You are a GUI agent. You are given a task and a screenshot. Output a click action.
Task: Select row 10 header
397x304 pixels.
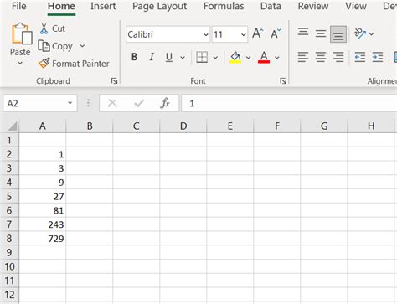(x=9, y=266)
